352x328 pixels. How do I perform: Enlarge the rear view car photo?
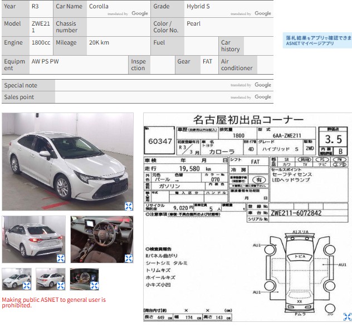click(61, 258)
